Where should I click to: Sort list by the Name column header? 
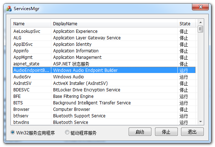pyautogui.click(x=31, y=24)
